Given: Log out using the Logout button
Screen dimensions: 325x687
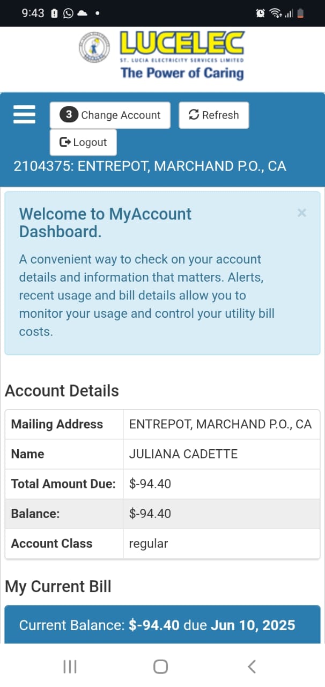Looking at the screenshot, I should tap(83, 142).
